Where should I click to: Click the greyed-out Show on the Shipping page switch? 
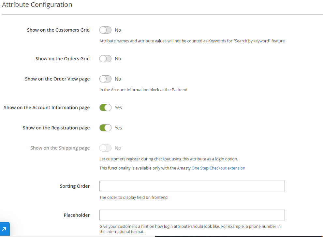pyautogui.click(x=105, y=148)
